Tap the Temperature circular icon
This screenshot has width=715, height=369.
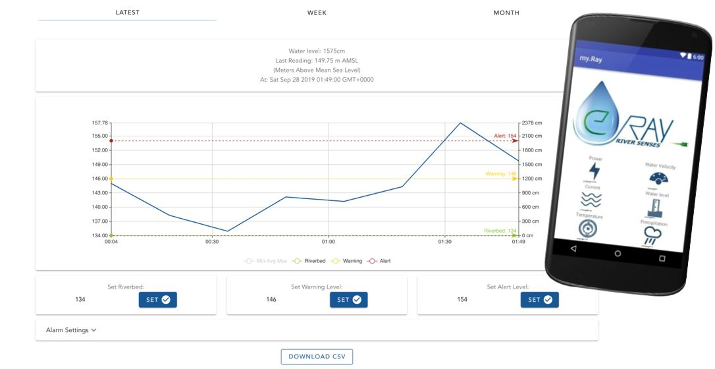pyautogui.click(x=586, y=229)
